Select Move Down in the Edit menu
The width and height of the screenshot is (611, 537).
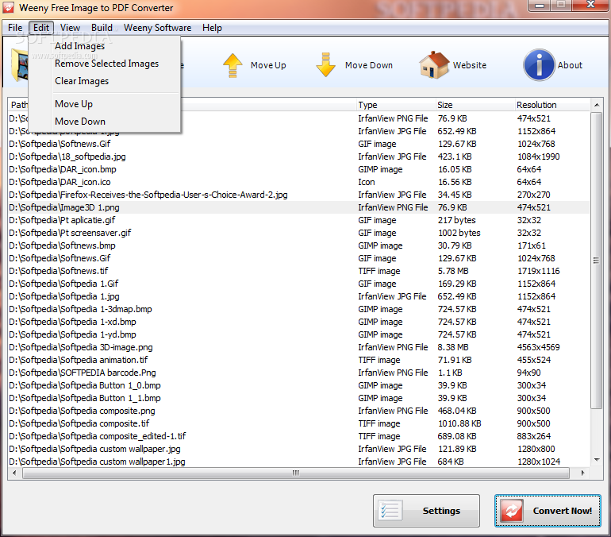(x=105, y=122)
